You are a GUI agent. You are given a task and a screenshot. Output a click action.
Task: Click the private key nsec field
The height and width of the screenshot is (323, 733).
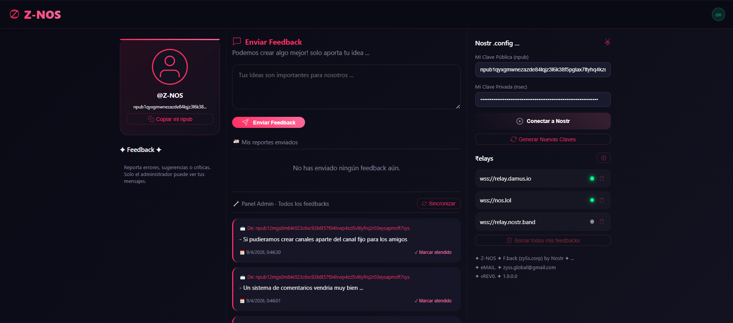542,100
